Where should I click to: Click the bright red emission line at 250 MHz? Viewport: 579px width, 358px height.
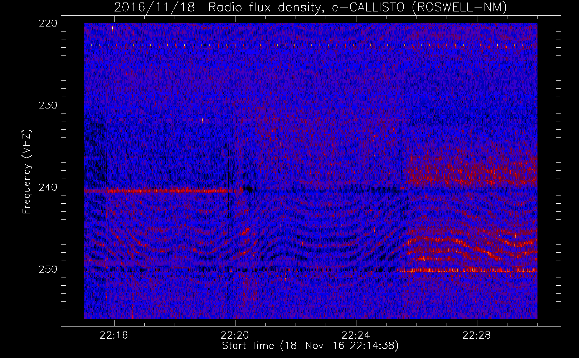pos(469,270)
